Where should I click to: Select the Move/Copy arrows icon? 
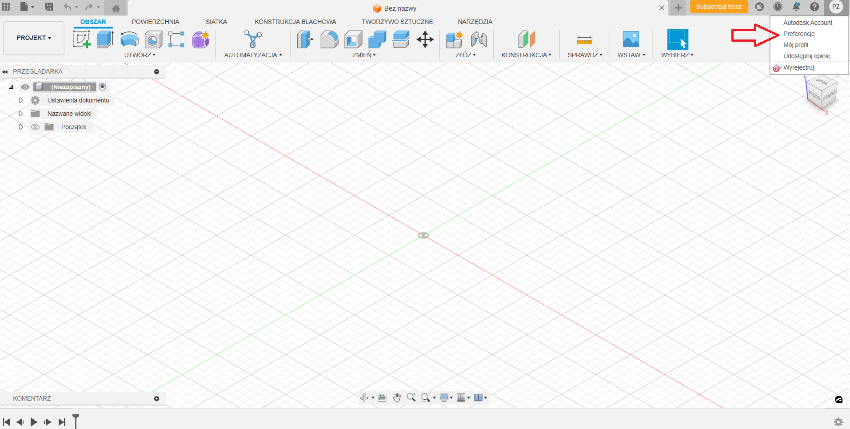click(x=425, y=39)
